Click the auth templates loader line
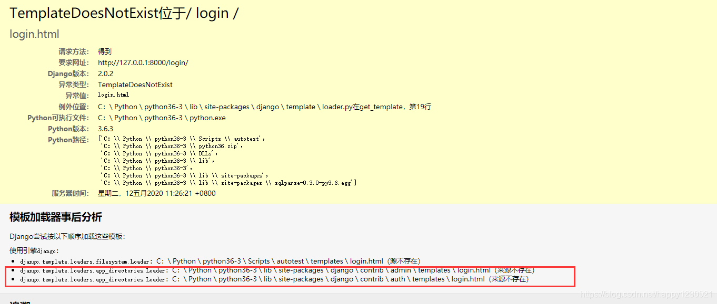Screen dimensions: 717x304 tap(270, 279)
